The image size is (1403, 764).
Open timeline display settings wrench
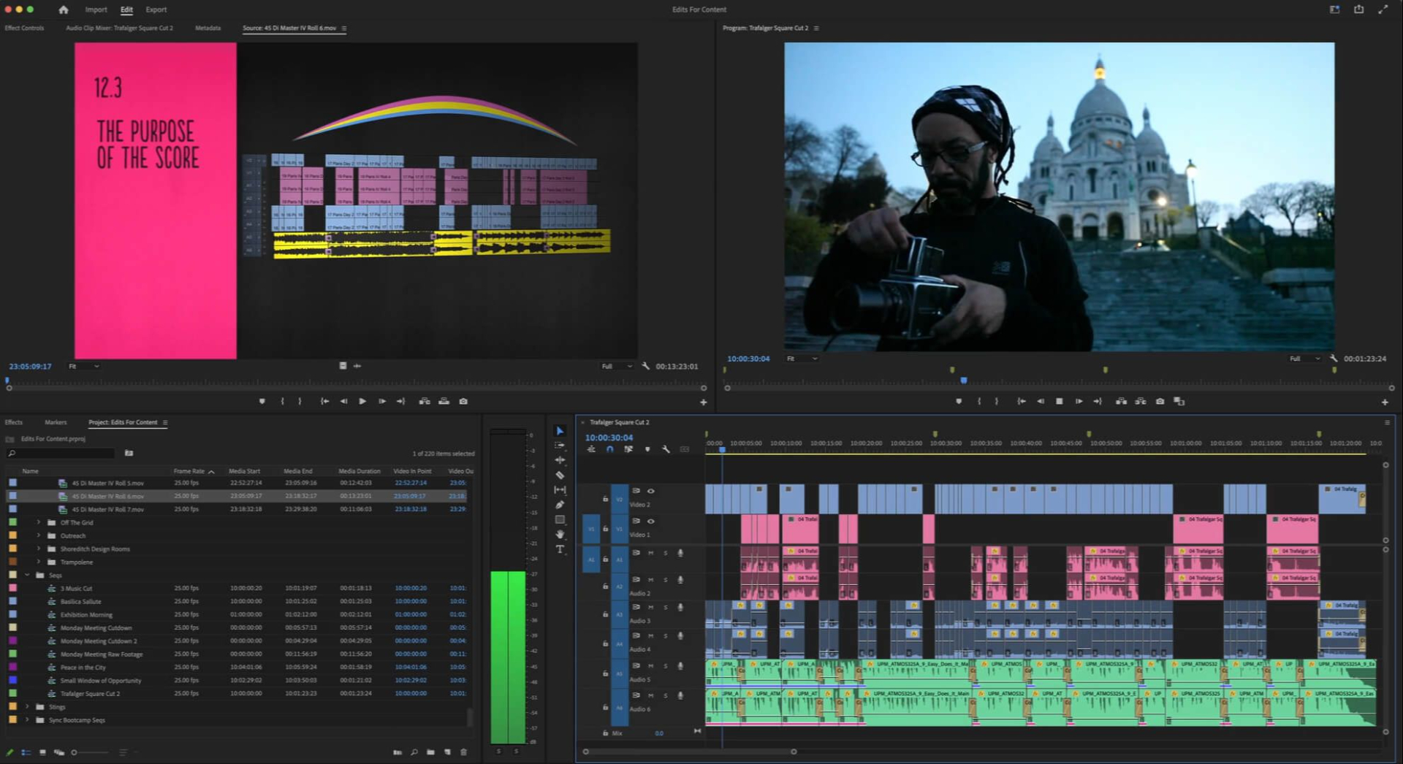pyautogui.click(x=666, y=449)
